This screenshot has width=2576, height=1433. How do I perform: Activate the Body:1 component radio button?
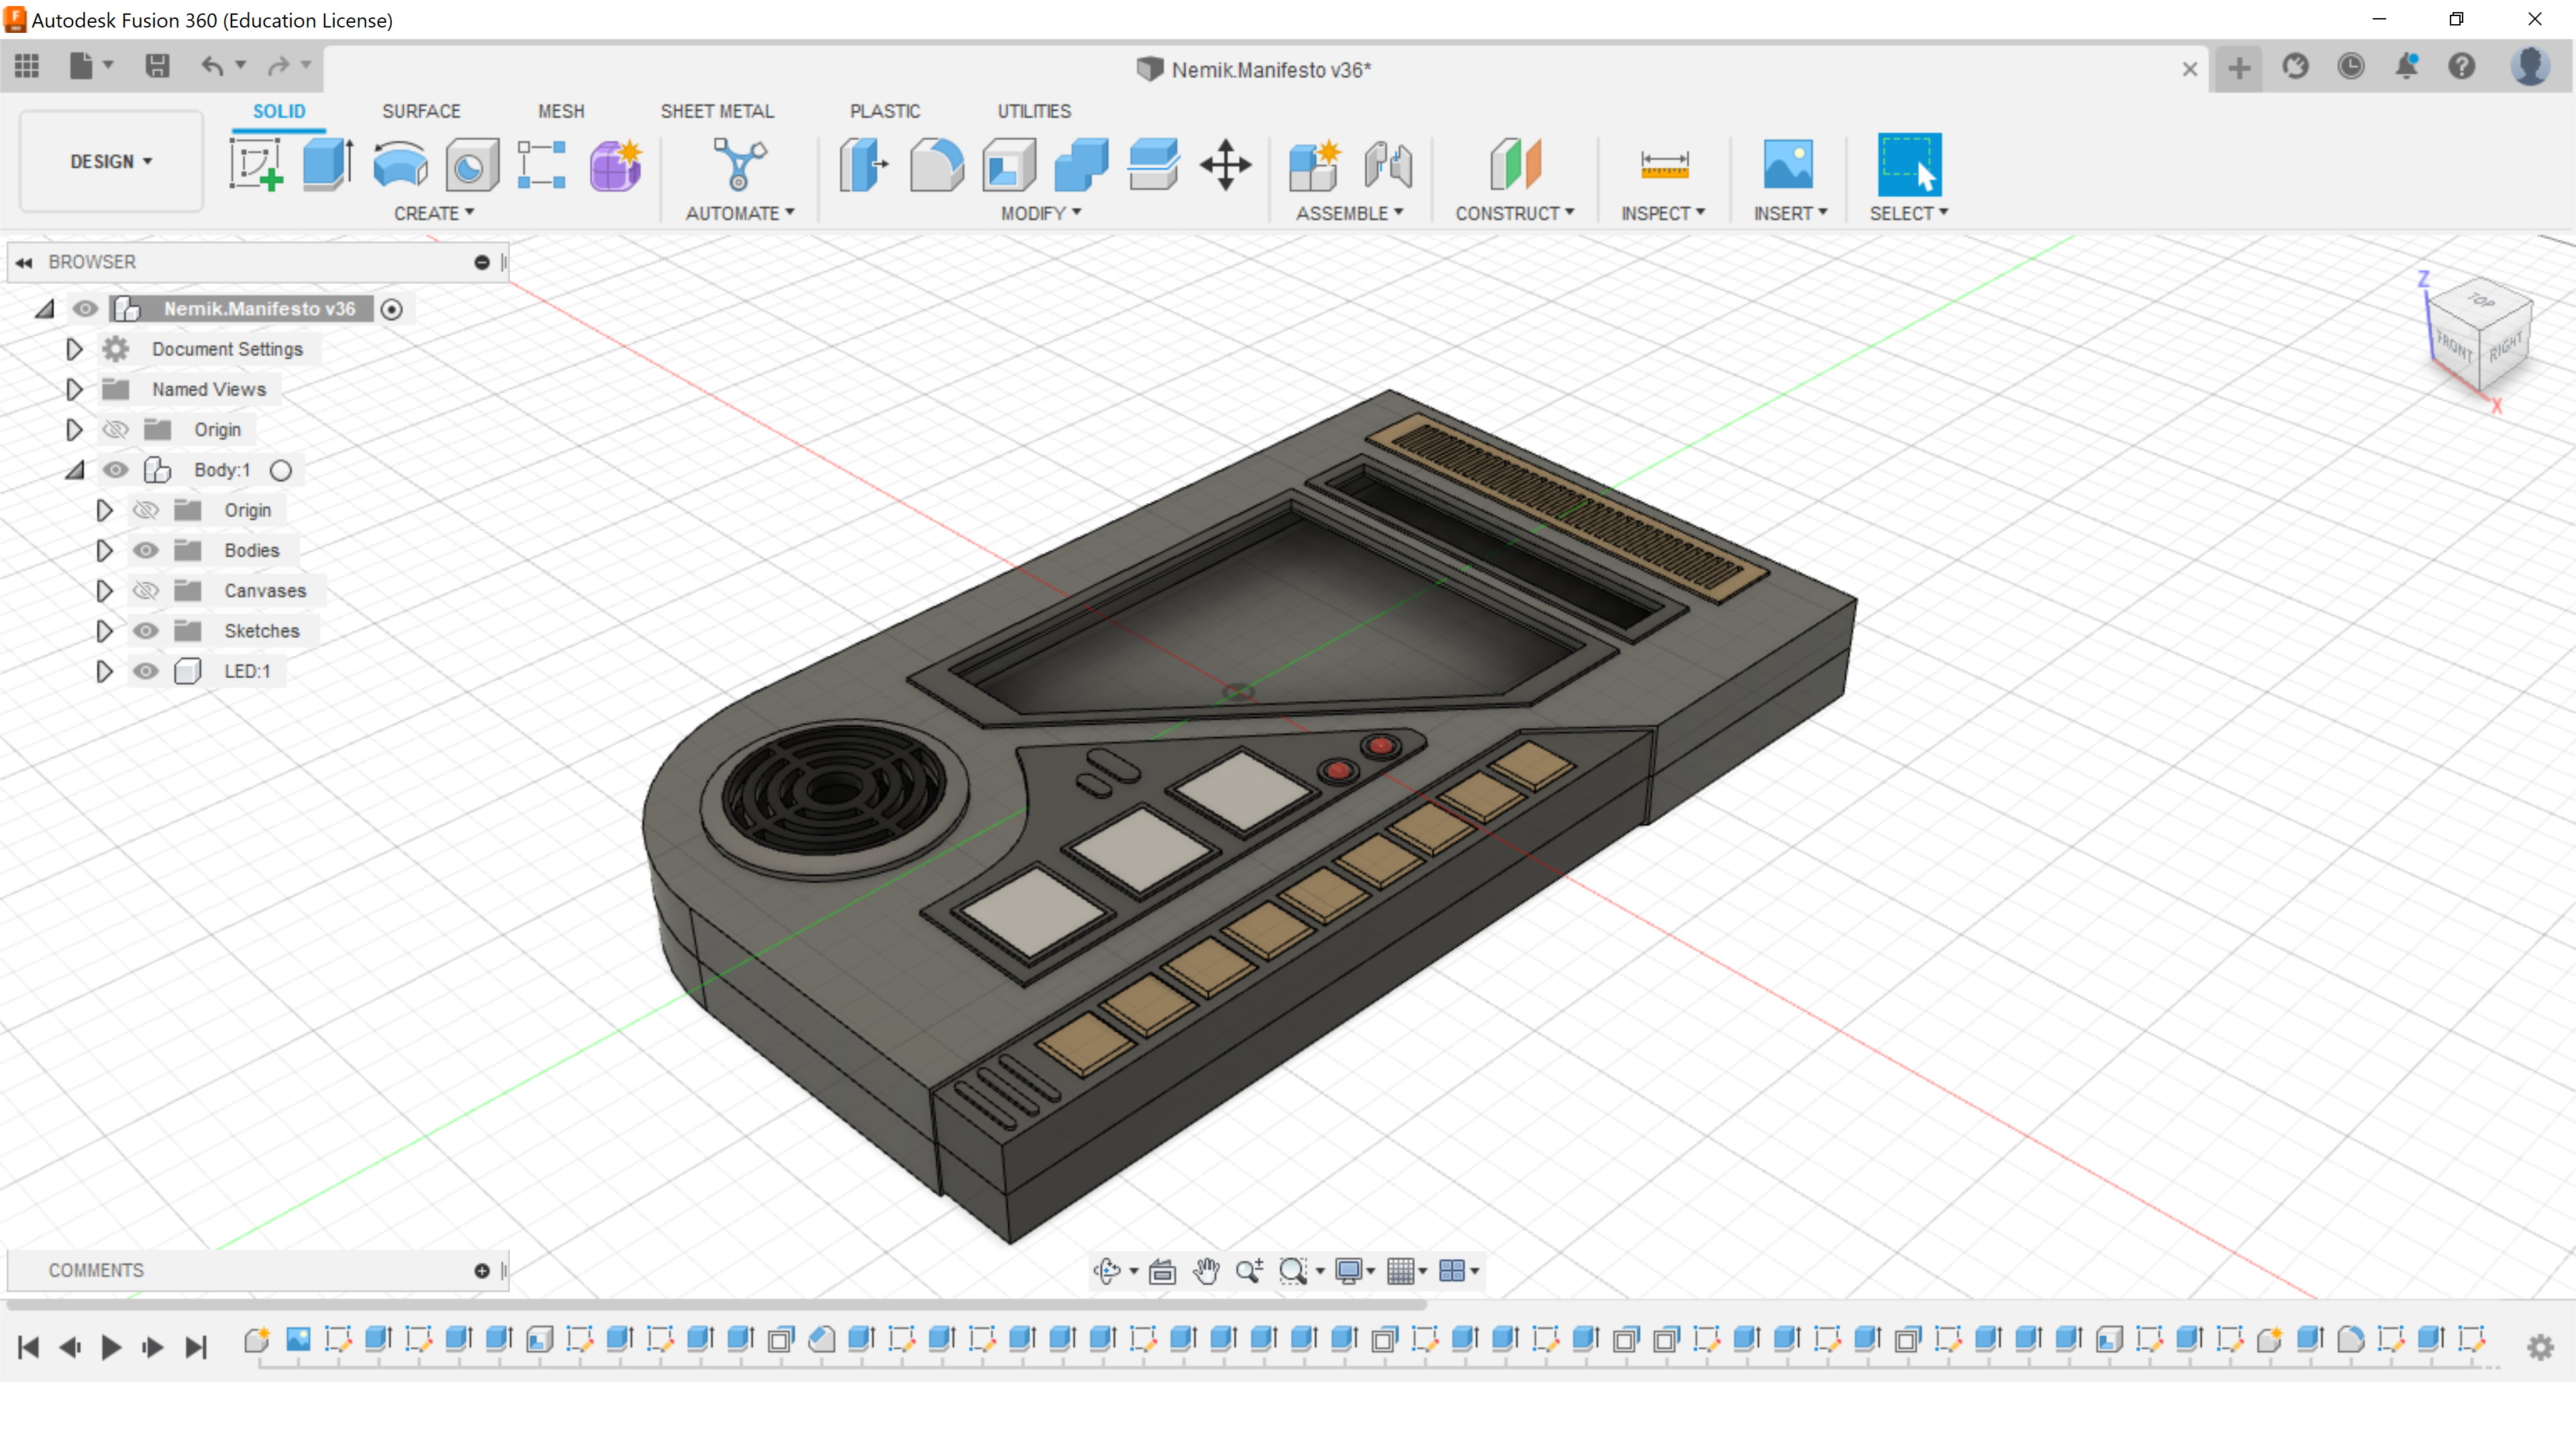point(281,470)
